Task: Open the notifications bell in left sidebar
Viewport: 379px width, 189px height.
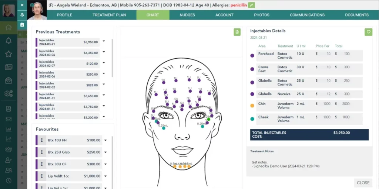Action: point(9,41)
